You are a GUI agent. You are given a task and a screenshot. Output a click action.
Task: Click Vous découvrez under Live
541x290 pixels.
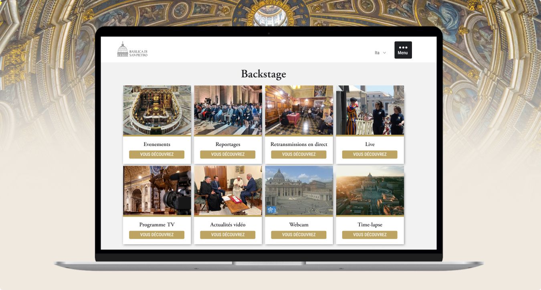[370, 154]
